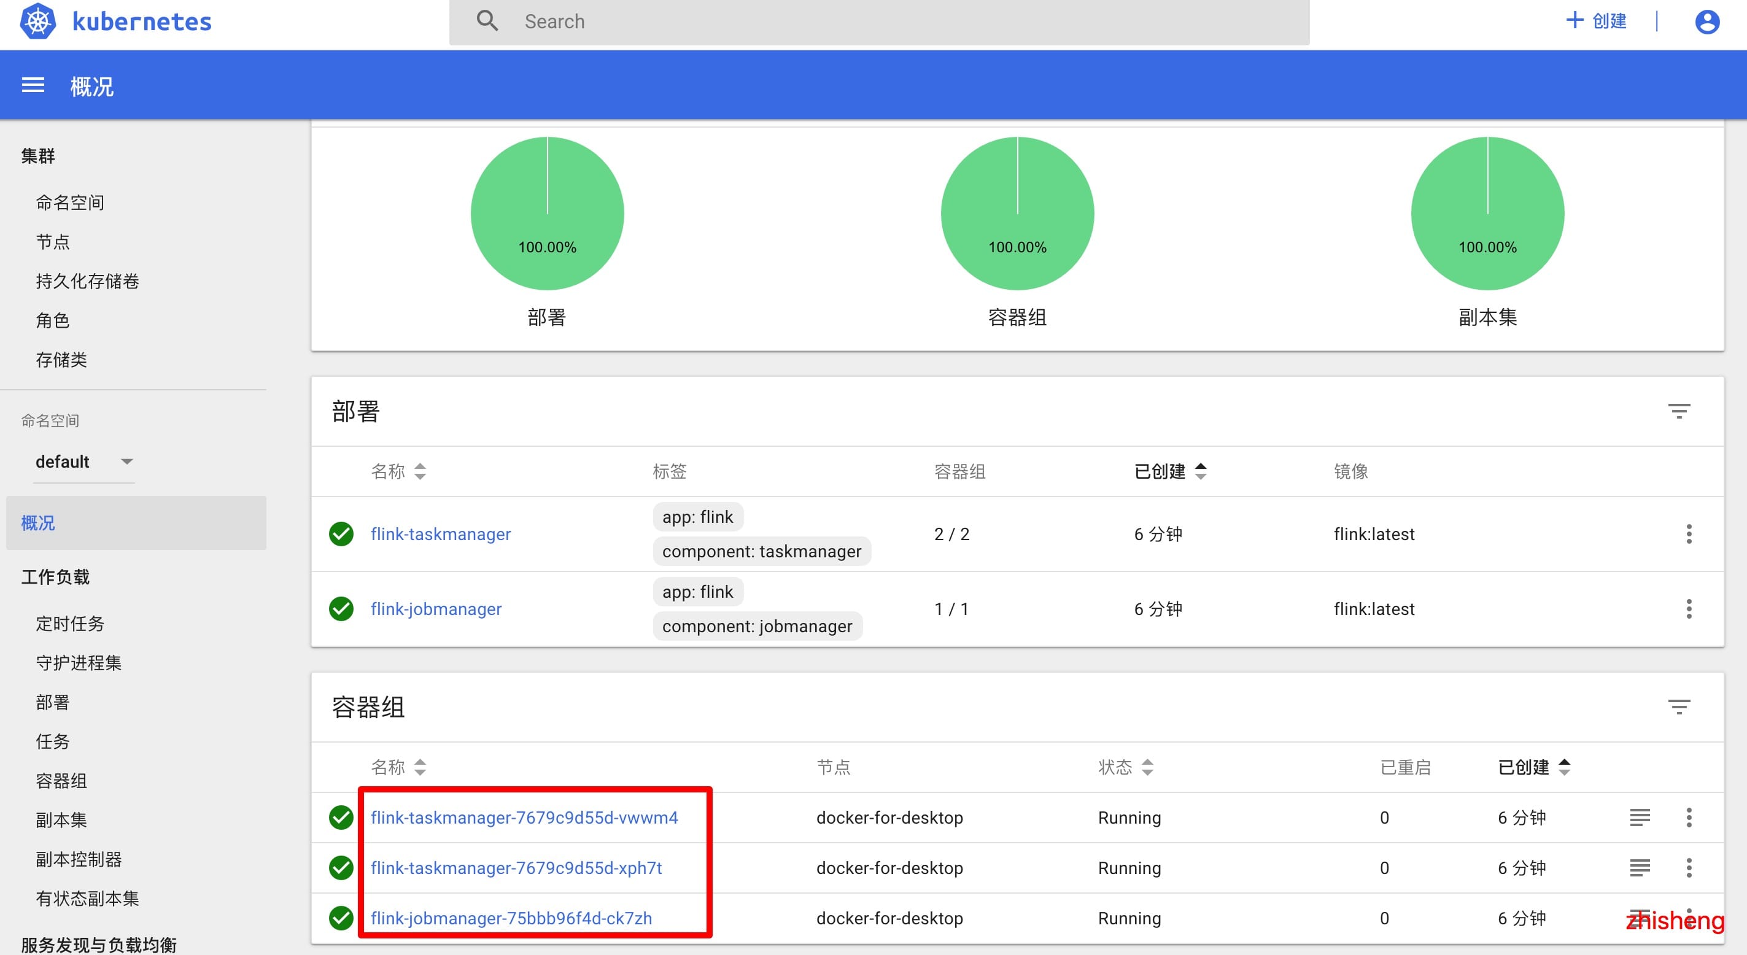Sort pods by created time arrow
Viewport: 1747px width, 955px height.
[1564, 767]
